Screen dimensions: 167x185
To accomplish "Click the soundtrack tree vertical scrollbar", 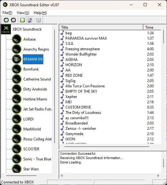I will [55, 86].
